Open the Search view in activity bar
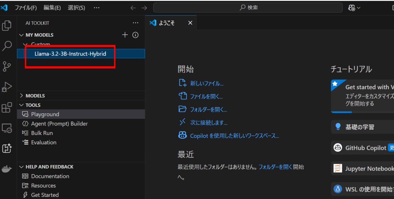 [7, 46]
